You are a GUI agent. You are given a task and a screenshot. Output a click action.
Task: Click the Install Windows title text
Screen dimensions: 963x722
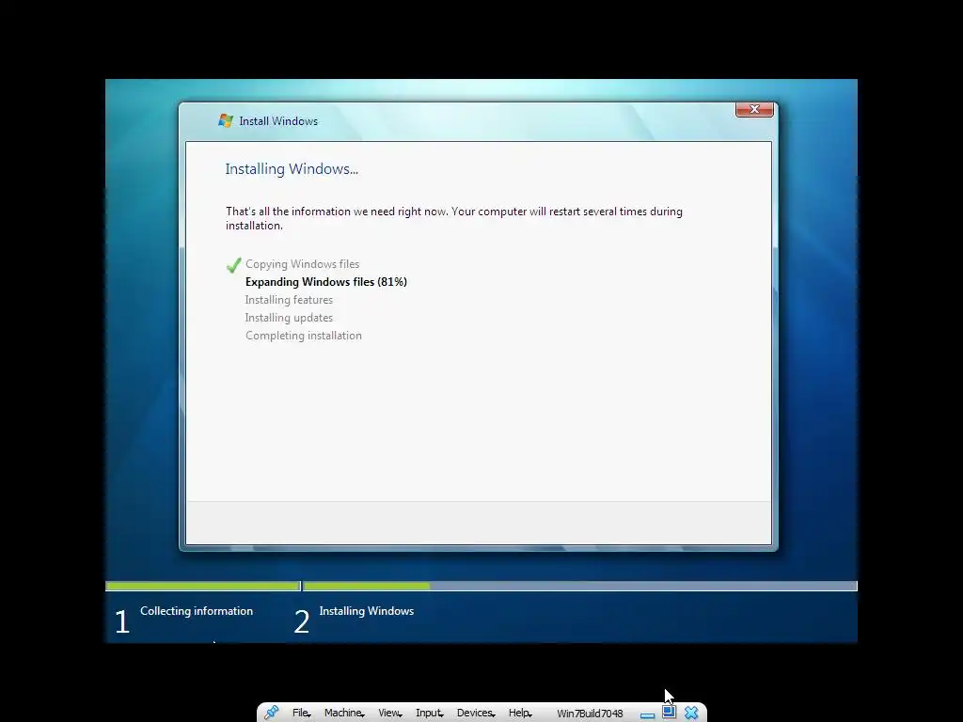[x=278, y=121]
